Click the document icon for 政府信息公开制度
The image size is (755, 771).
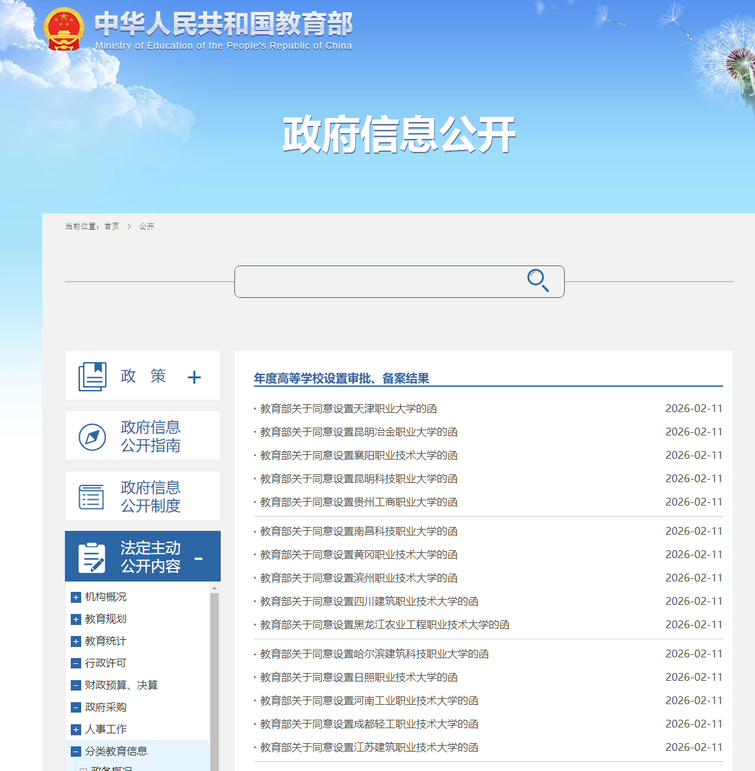(92, 496)
